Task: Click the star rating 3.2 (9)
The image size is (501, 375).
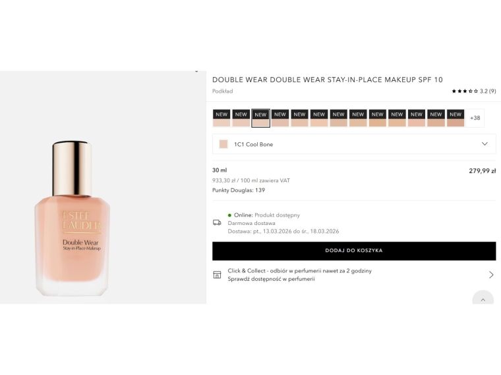Action: (474, 91)
